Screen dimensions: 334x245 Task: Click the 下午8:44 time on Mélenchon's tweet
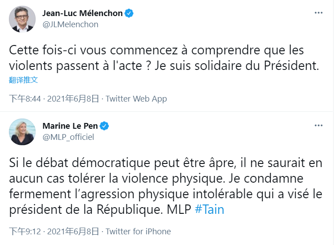[x=25, y=98]
